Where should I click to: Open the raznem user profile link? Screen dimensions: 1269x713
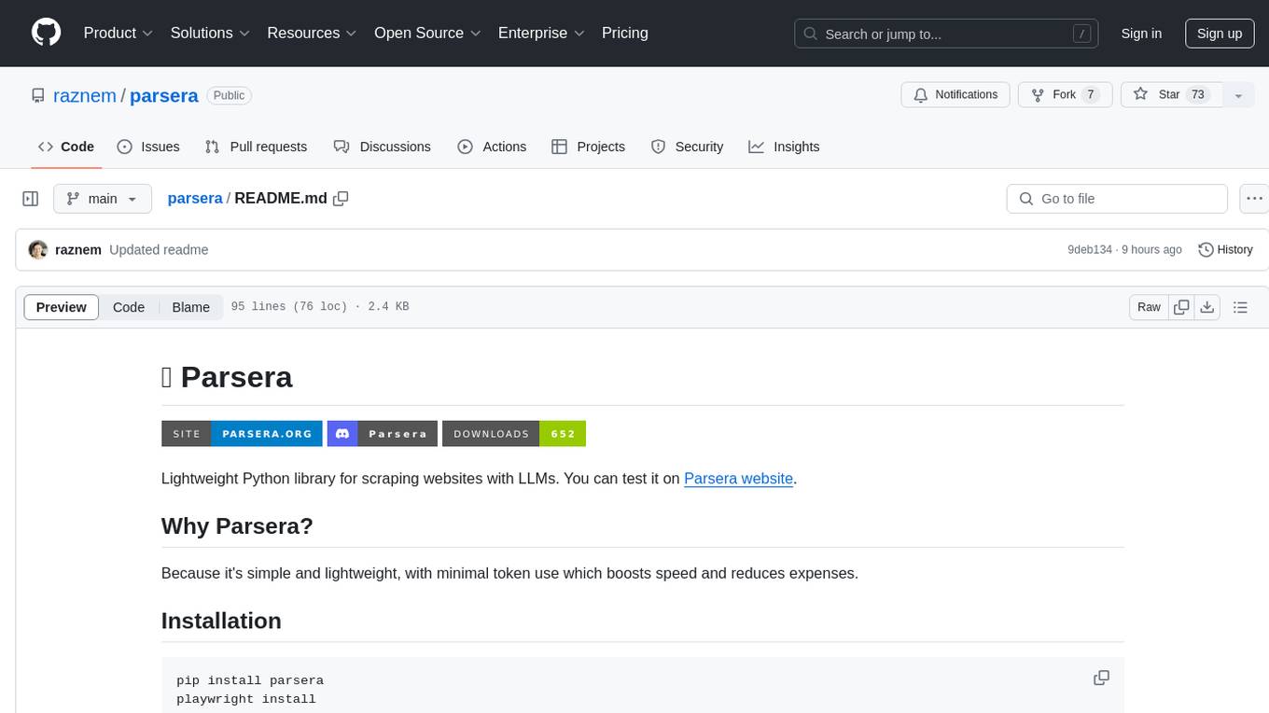[85, 95]
